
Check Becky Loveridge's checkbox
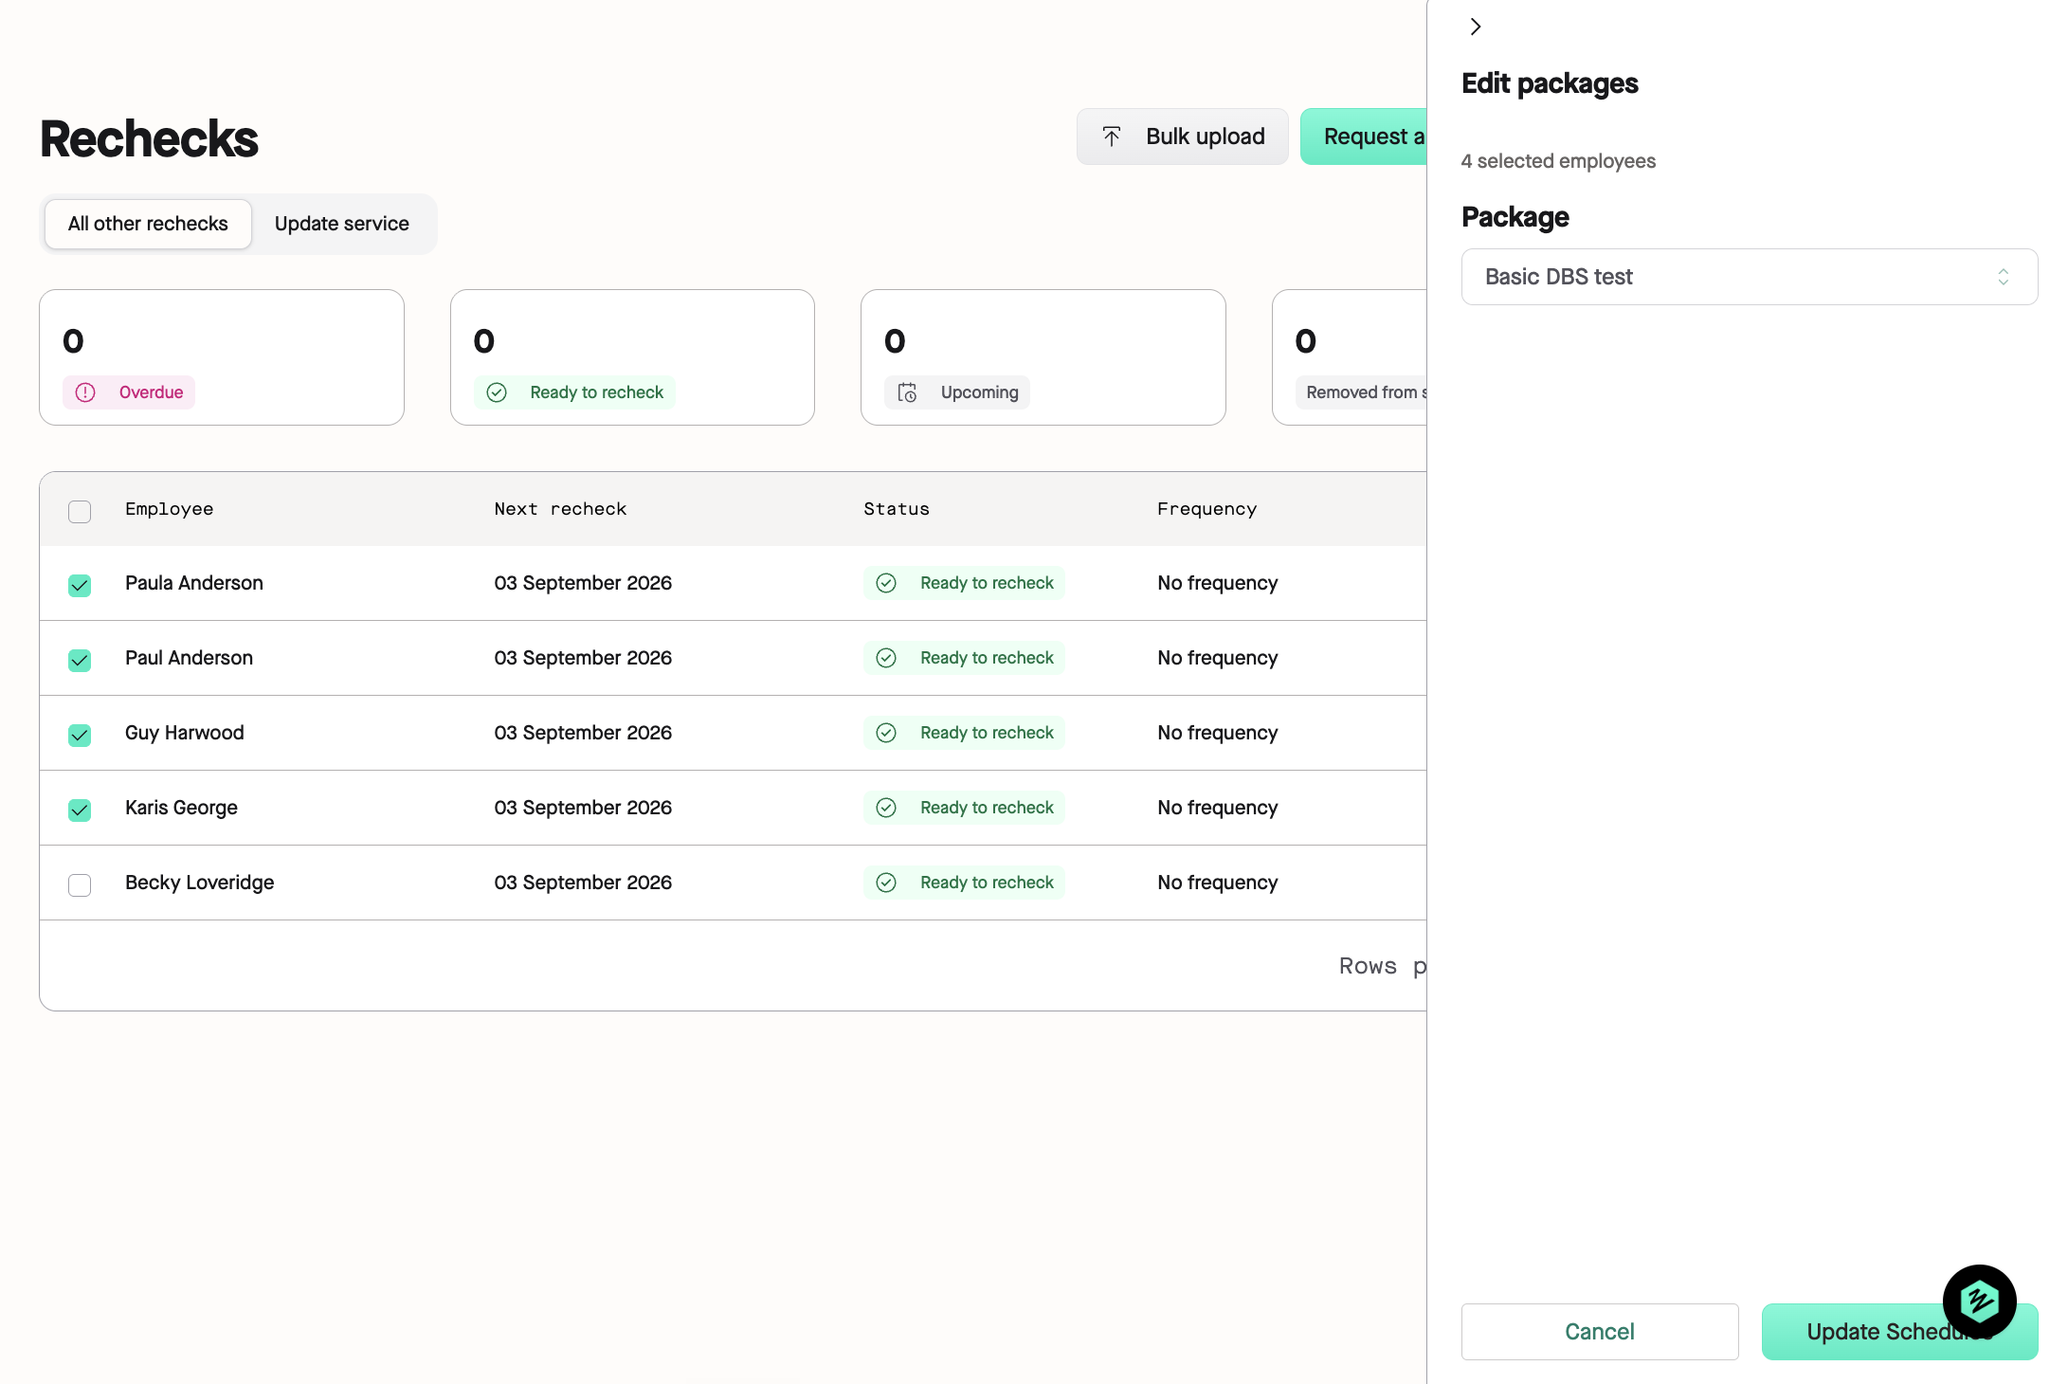pyautogui.click(x=80, y=884)
